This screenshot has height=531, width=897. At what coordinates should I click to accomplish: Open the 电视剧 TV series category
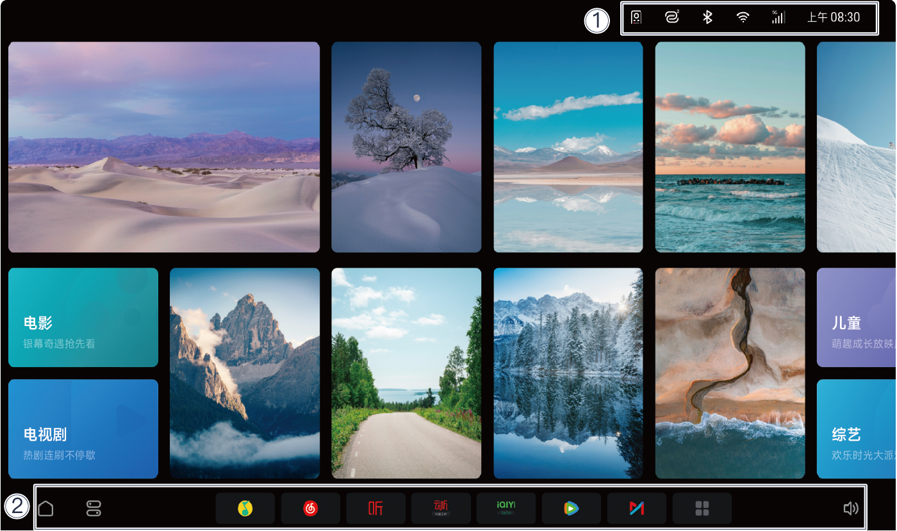pos(83,429)
